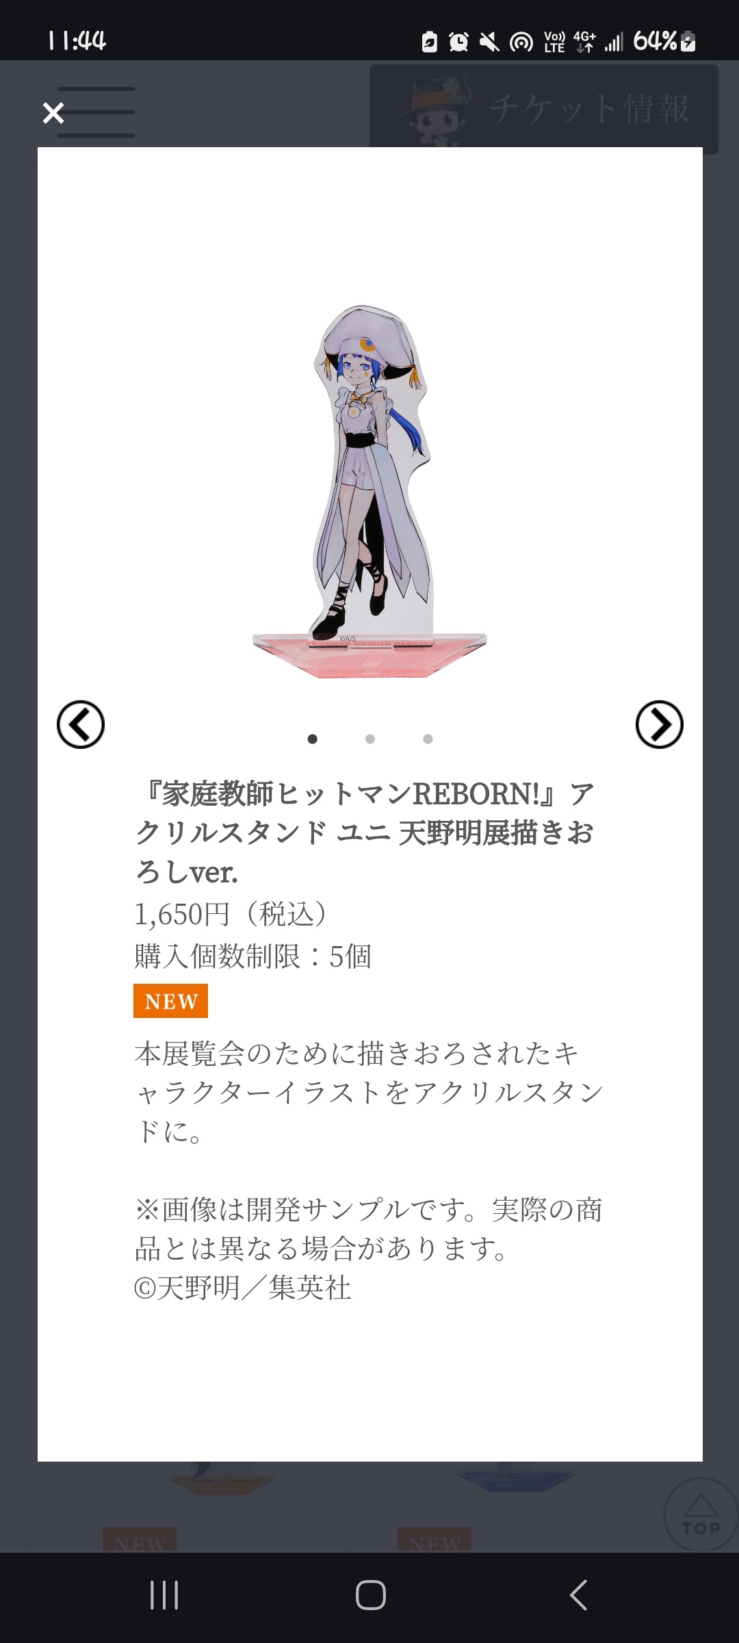739x1643 pixels.
Task: Tap the ©天野明/集英社 copyright text
Action: coord(243,1288)
